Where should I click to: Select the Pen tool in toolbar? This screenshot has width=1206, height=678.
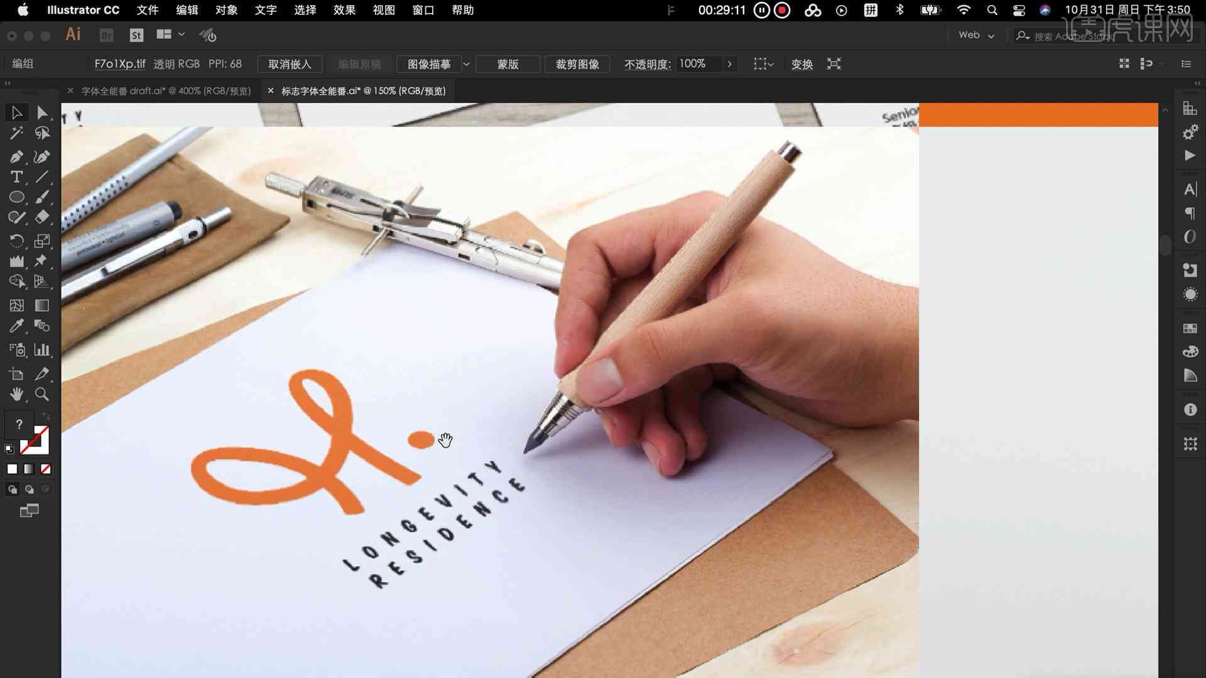point(16,156)
